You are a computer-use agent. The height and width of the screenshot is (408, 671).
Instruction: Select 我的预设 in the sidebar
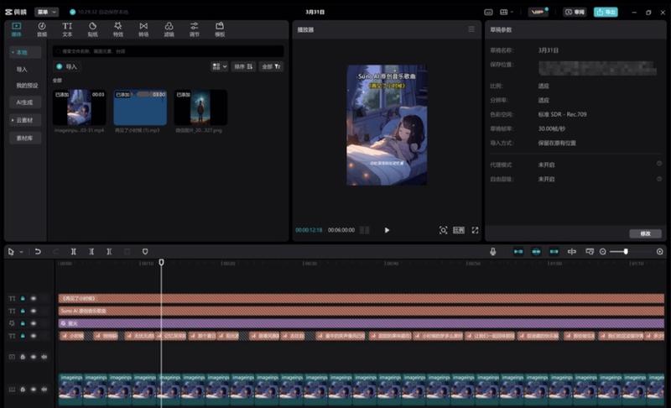[x=27, y=86]
